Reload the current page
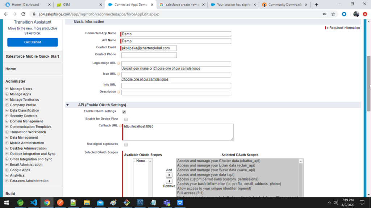The image size is (371, 208). 23,14
